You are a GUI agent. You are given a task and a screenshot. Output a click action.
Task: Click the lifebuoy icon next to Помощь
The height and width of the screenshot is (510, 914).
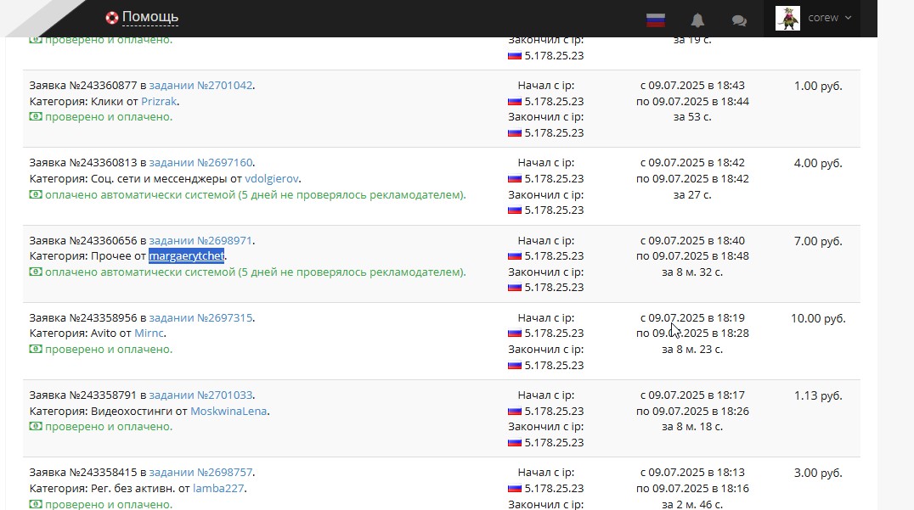pos(112,18)
